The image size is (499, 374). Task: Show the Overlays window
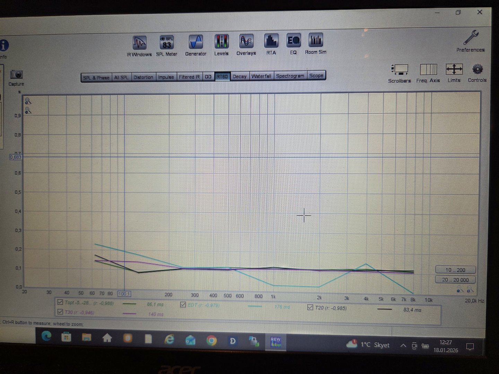click(246, 45)
